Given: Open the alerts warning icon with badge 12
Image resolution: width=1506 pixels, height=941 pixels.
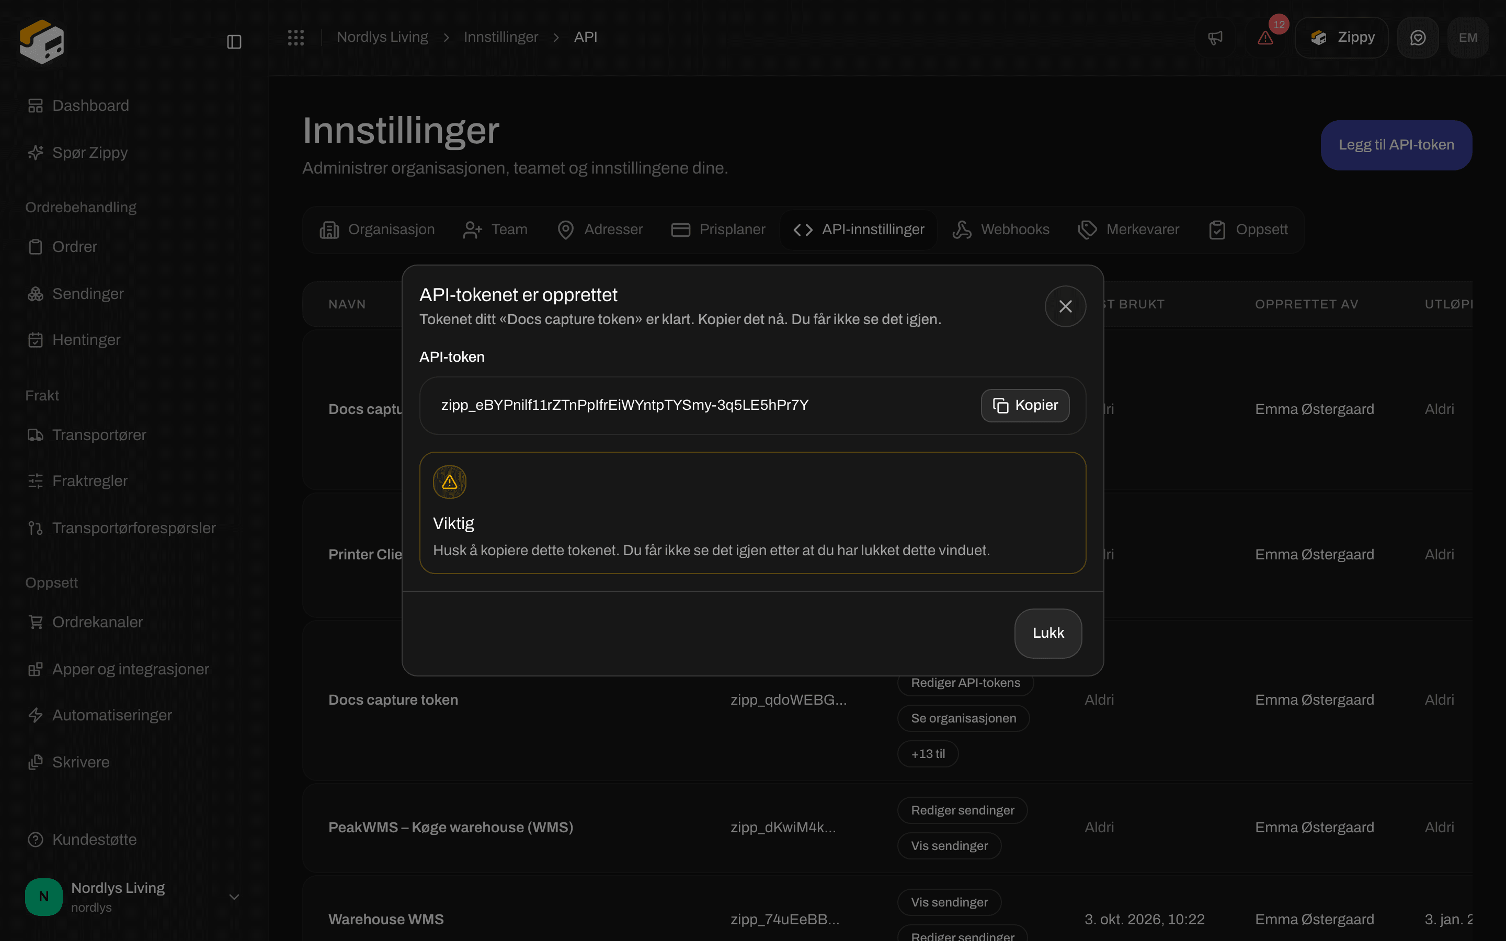Looking at the screenshot, I should click(1265, 37).
